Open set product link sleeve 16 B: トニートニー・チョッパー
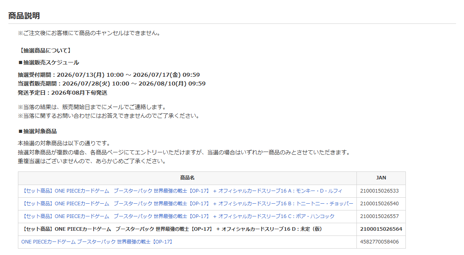This screenshot has height=255, width=464. (187, 204)
